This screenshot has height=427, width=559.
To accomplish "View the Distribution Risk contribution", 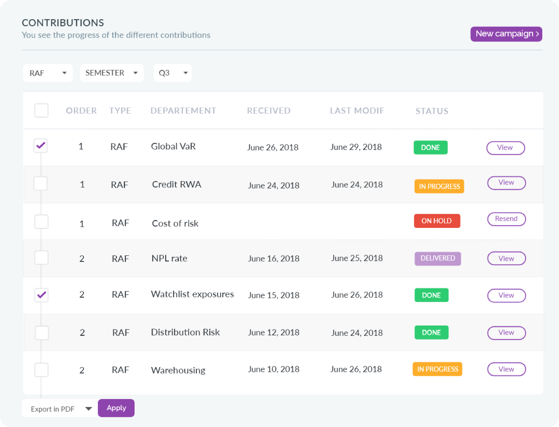I will pos(507,333).
